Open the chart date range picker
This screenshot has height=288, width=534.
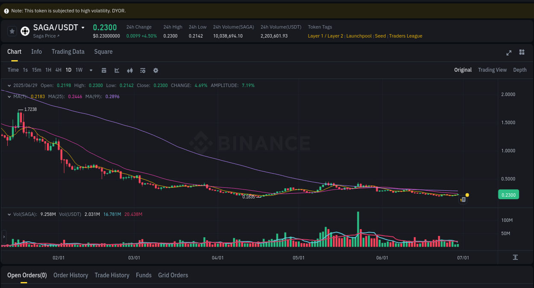pos(104,70)
